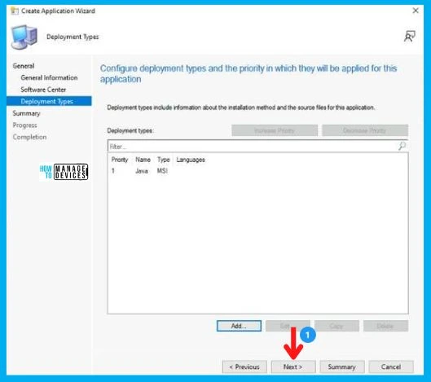431x382 pixels.
Task: Close the Create Application Wizard window
Action: coord(416,11)
